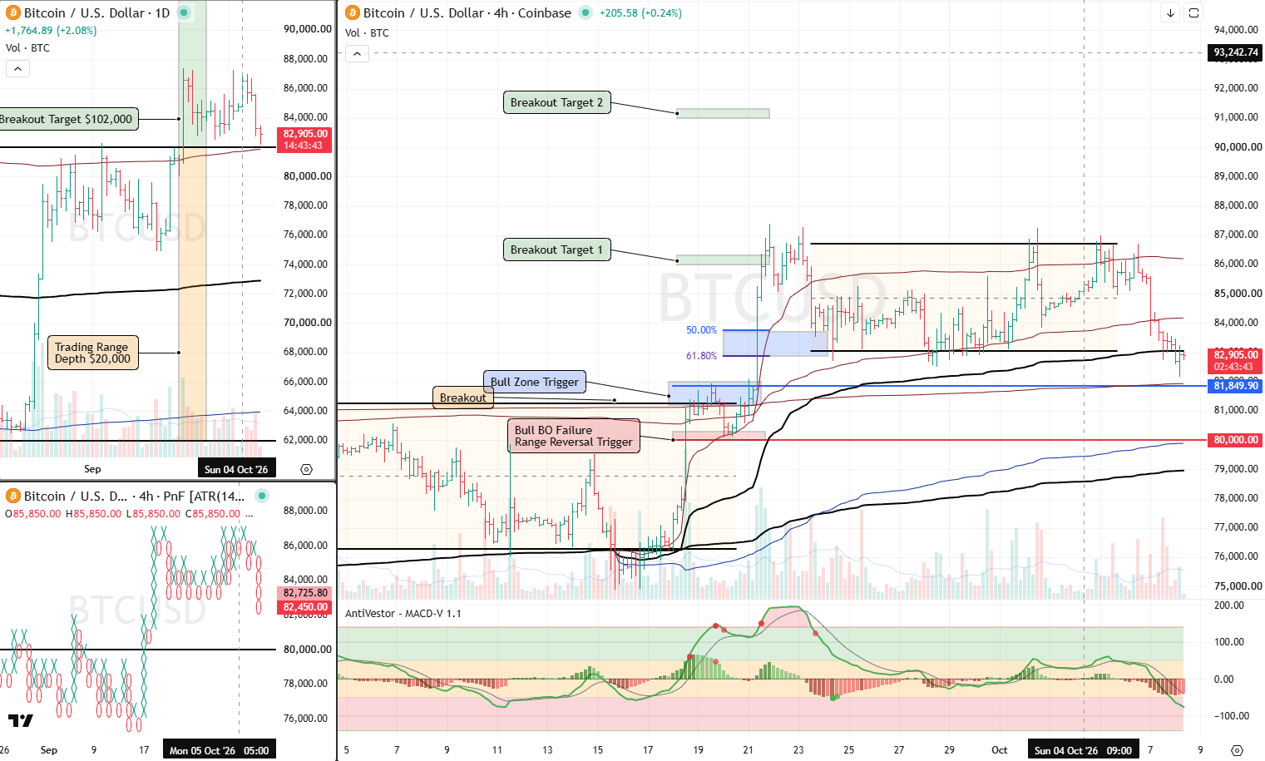Click the 82,905.00 last price label on the 1D chart
1265x761 pixels.
tap(305, 134)
